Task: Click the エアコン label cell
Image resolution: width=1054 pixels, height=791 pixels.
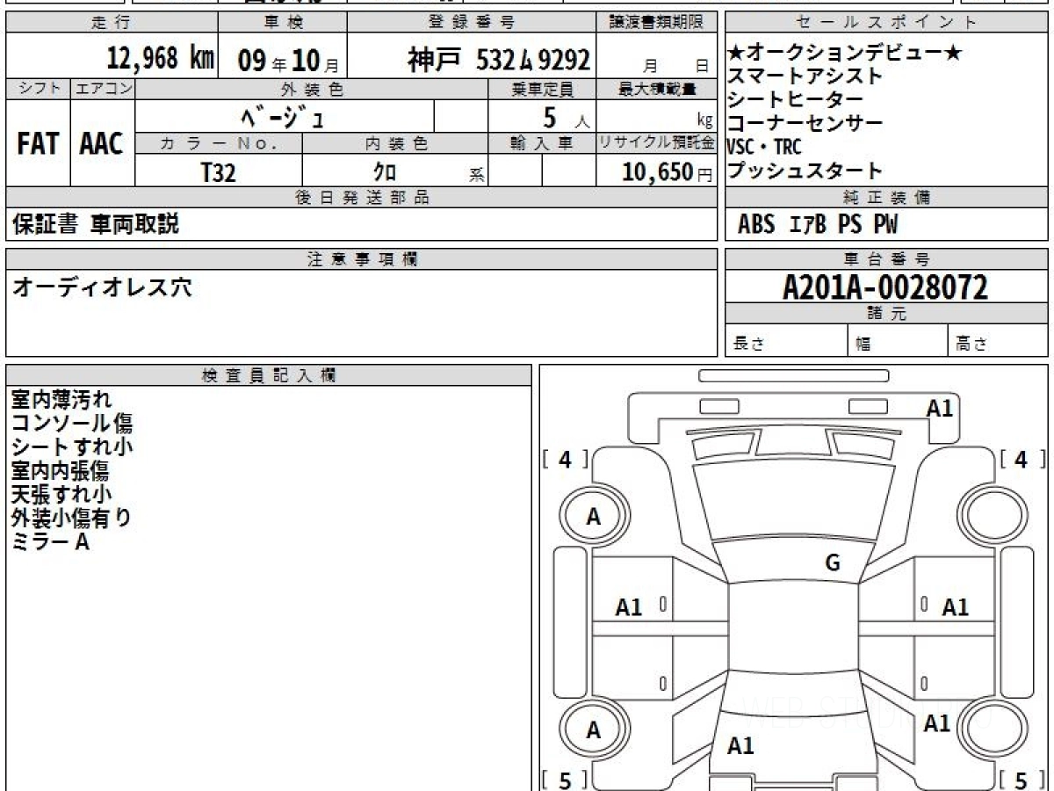Action: point(103,89)
